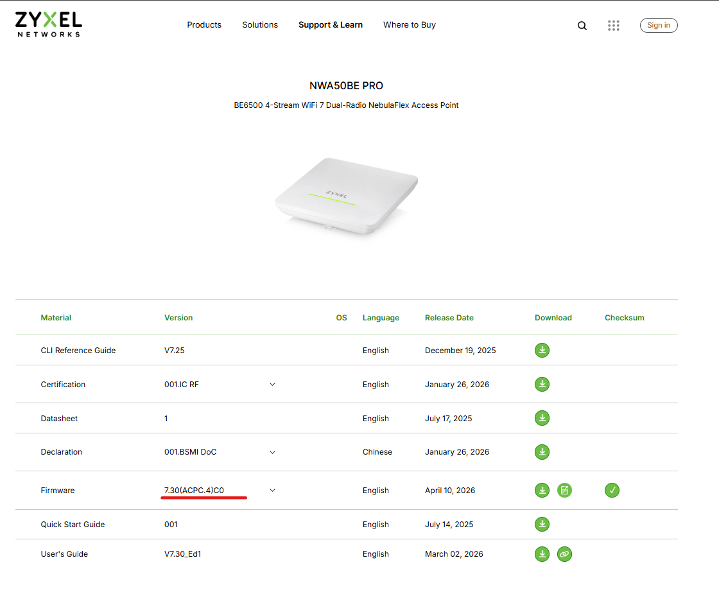Screen dimensions: 719x592
Task: Expand the Firmware version dropdown
Action: coord(272,490)
